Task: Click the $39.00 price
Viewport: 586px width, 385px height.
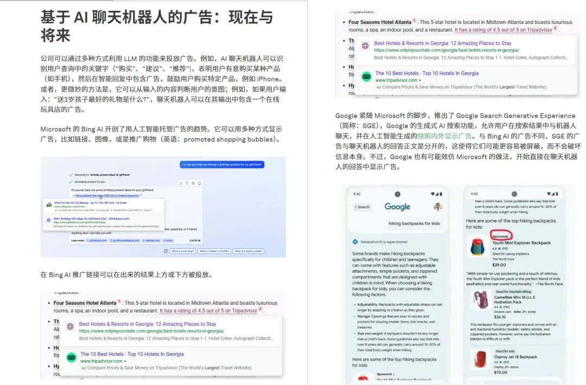Action: [x=499, y=265]
